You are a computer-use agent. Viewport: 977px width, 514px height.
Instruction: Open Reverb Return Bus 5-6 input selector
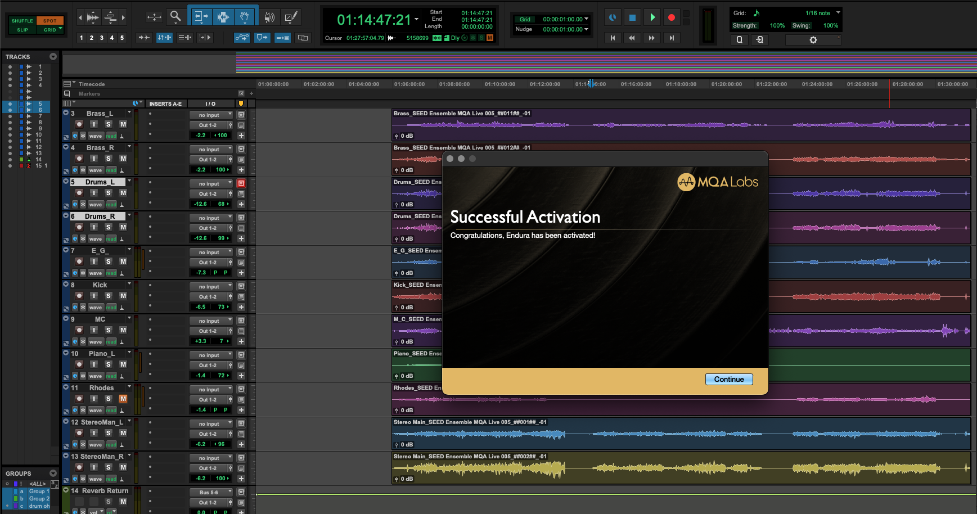[211, 492]
